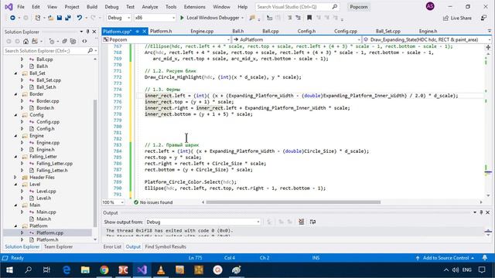Image resolution: width=495 pixels, height=278 pixels.
Task: Switch to the Team Explorer tab
Action: (x=58, y=247)
